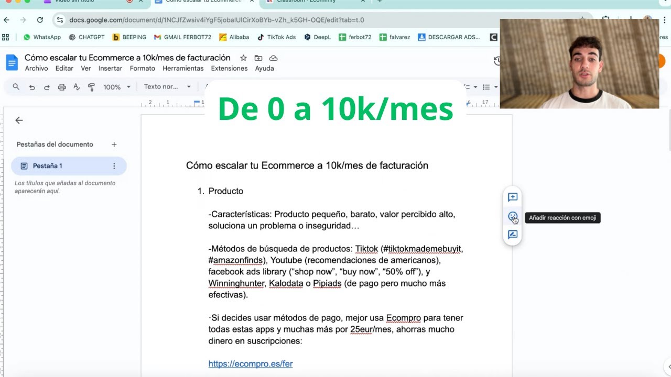This screenshot has height=377, width=671.
Task: Open the BEEPING bookmark
Action: click(129, 37)
